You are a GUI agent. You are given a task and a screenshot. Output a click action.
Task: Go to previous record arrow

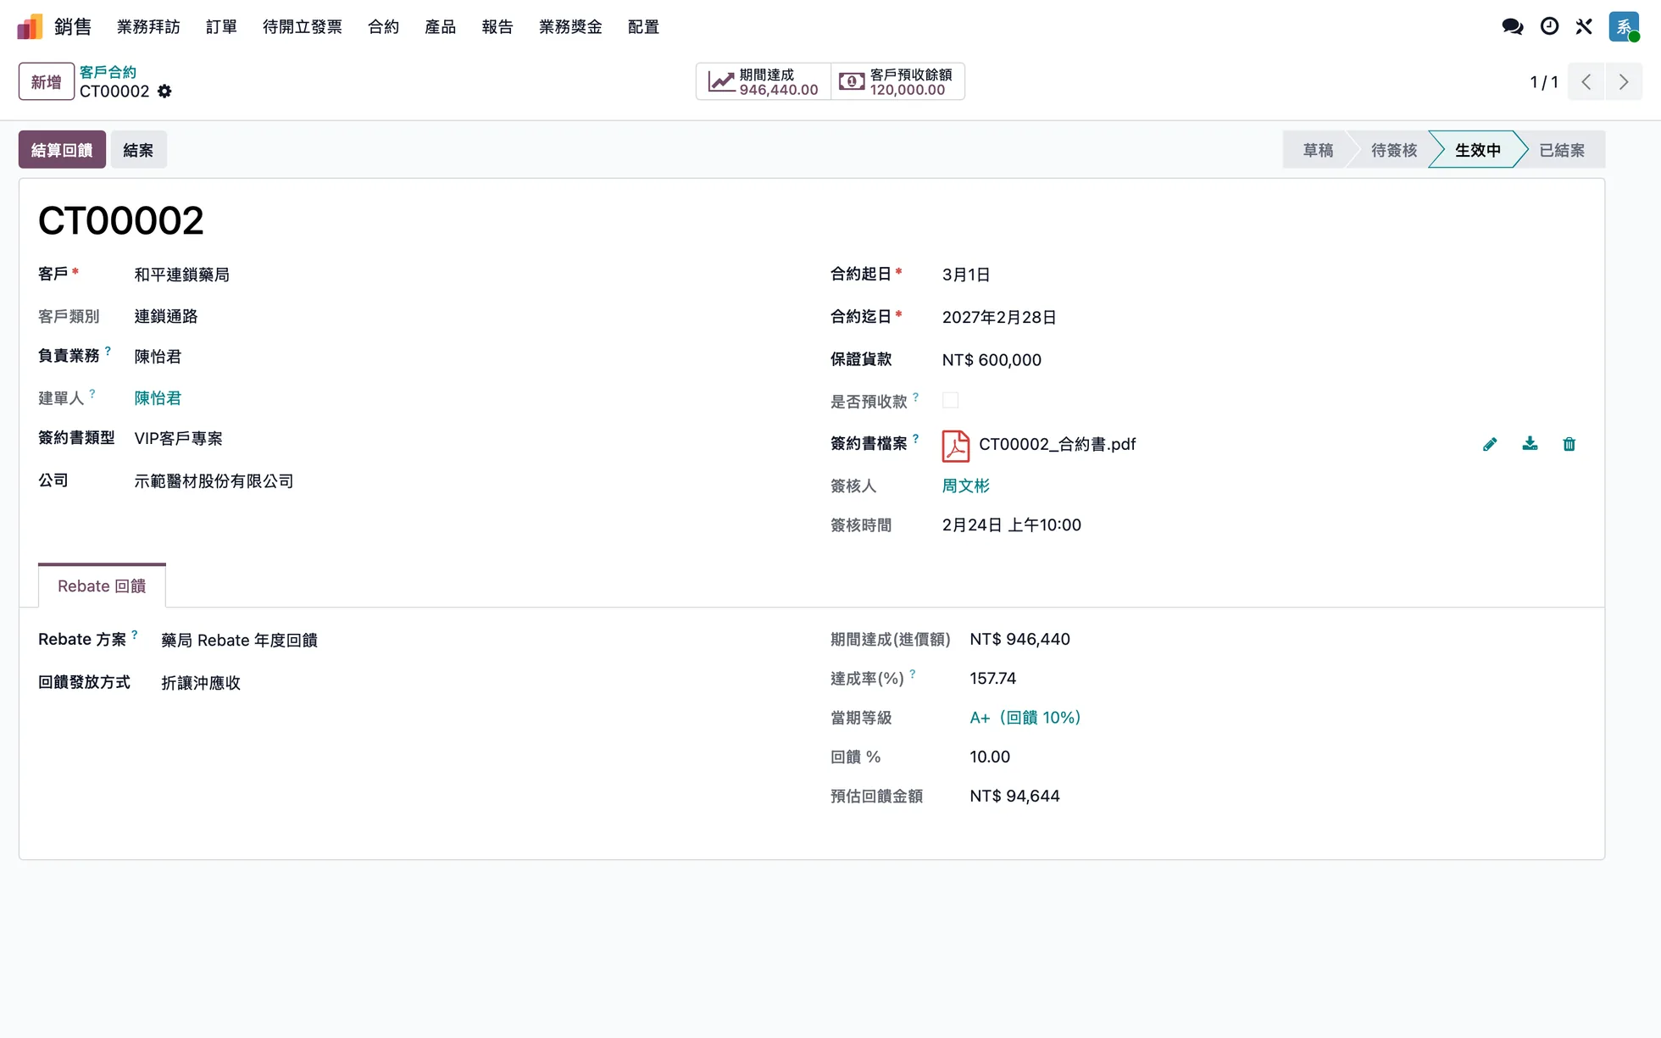(1586, 82)
